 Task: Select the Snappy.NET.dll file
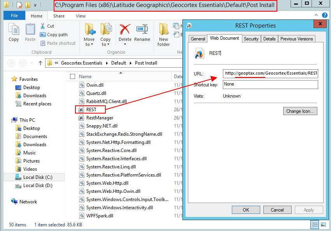(102, 126)
